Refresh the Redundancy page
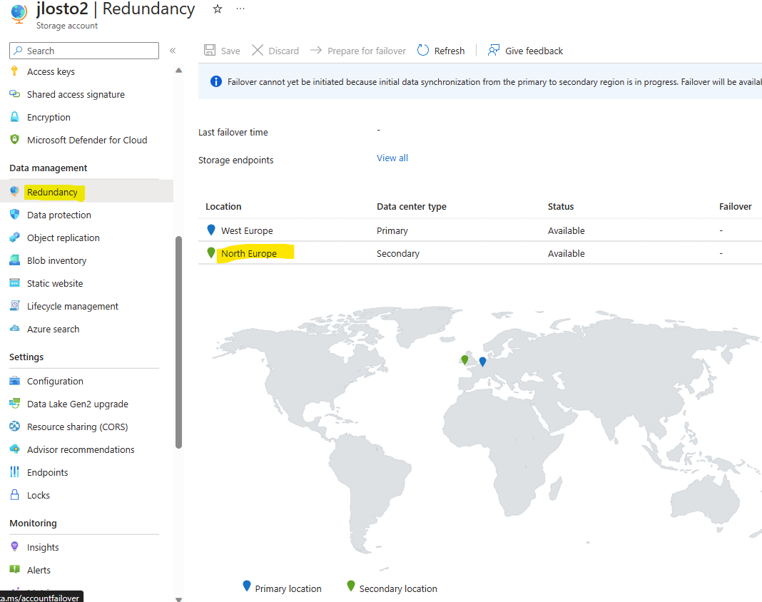The width and height of the screenshot is (762, 602). [x=441, y=51]
